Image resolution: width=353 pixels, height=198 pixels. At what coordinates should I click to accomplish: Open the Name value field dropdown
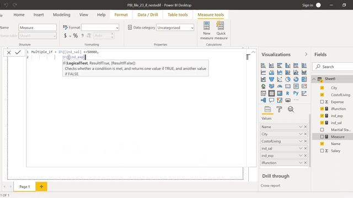click(x=301, y=127)
